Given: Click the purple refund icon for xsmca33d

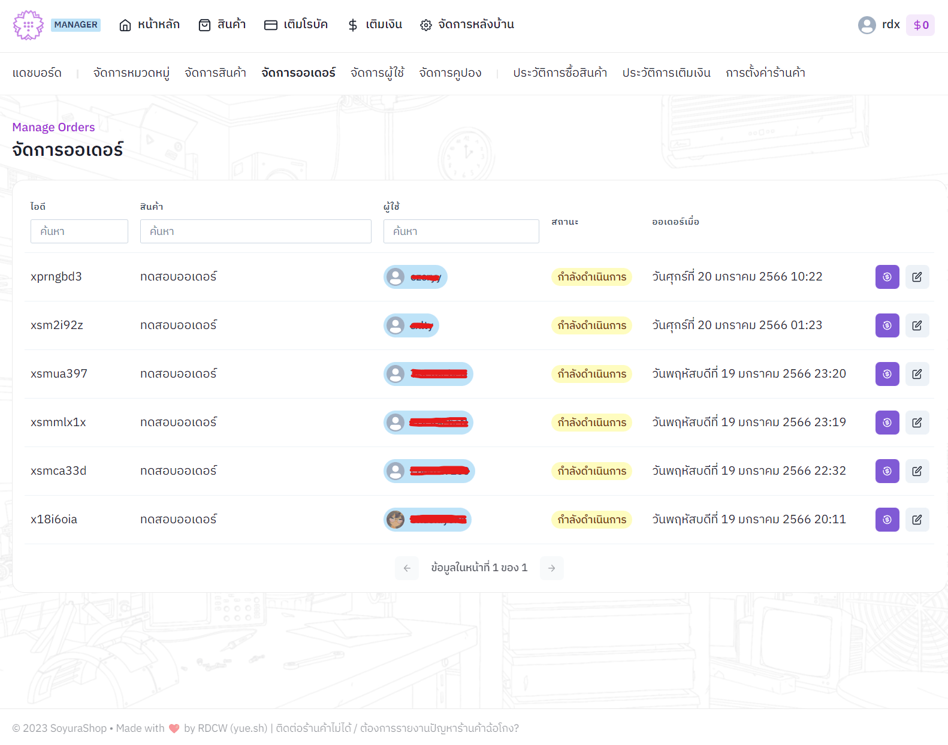Looking at the screenshot, I should (887, 471).
